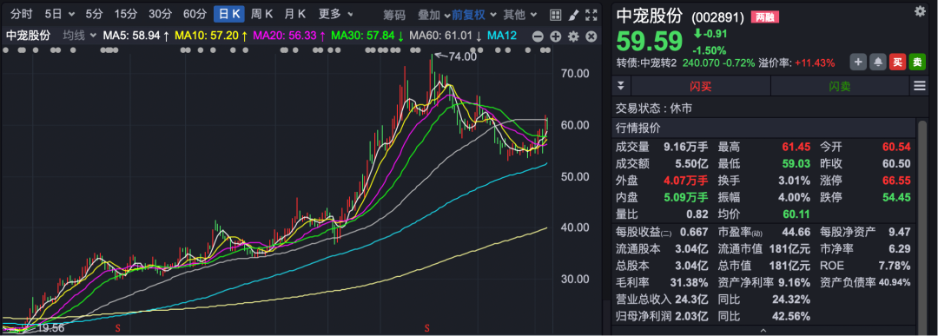Screen dimensions: 938x336
Task: Zoom in chart with plus icon
Action: click(x=556, y=36)
